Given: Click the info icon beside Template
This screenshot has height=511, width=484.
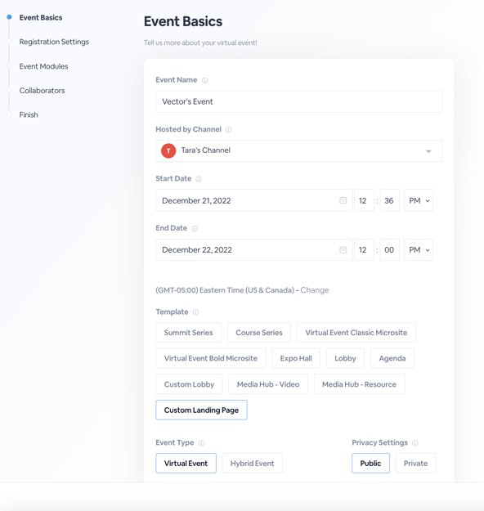Looking at the screenshot, I should pyautogui.click(x=195, y=312).
